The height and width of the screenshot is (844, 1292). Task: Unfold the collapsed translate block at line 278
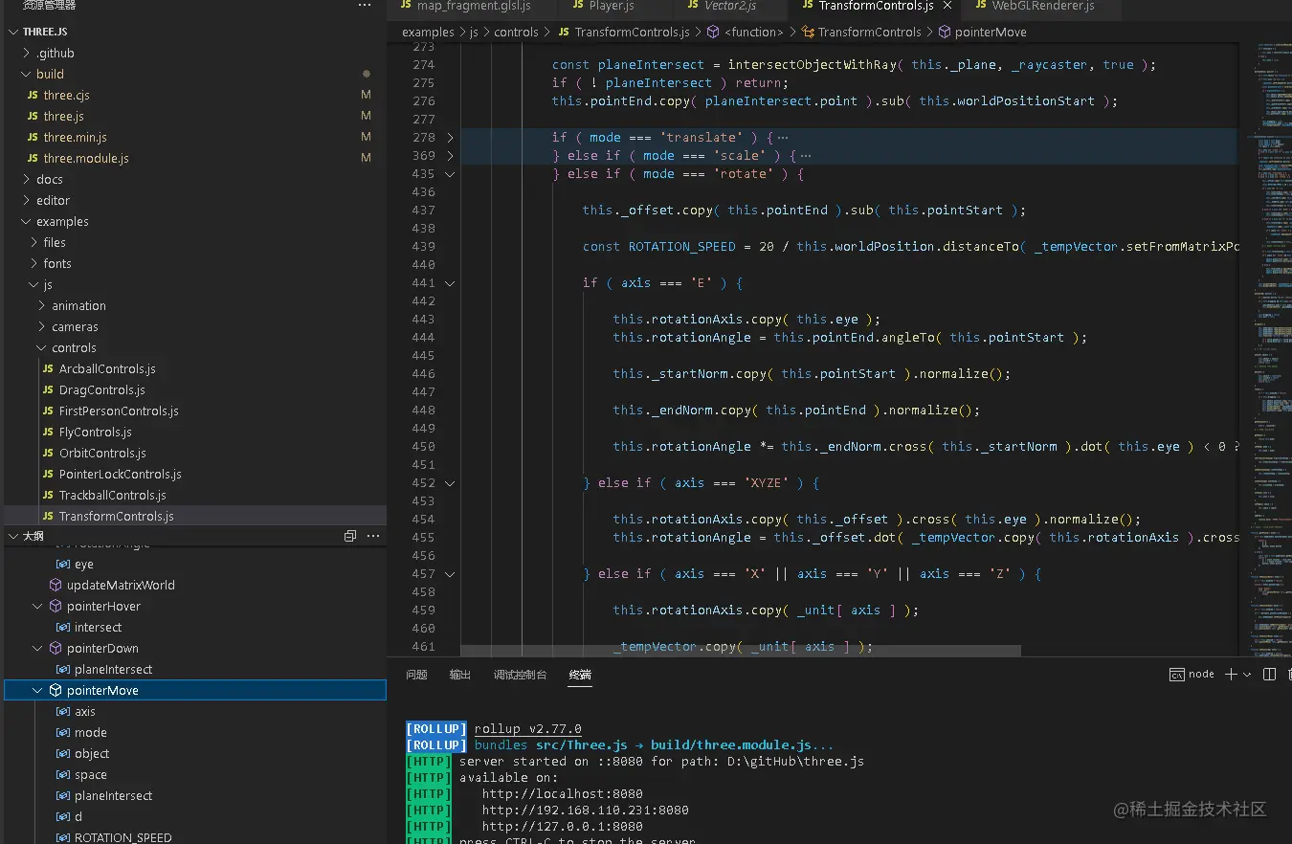point(451,137)
